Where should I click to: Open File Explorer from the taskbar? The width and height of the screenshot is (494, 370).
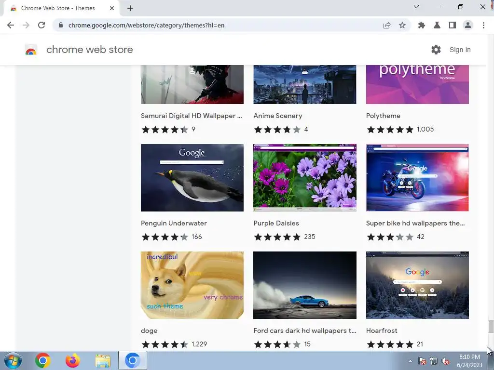click(x=103, y=361)
